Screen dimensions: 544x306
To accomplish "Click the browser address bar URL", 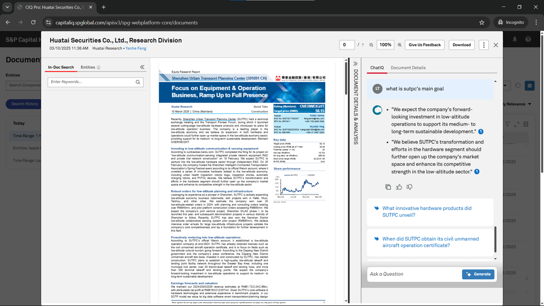I will 127,23.
